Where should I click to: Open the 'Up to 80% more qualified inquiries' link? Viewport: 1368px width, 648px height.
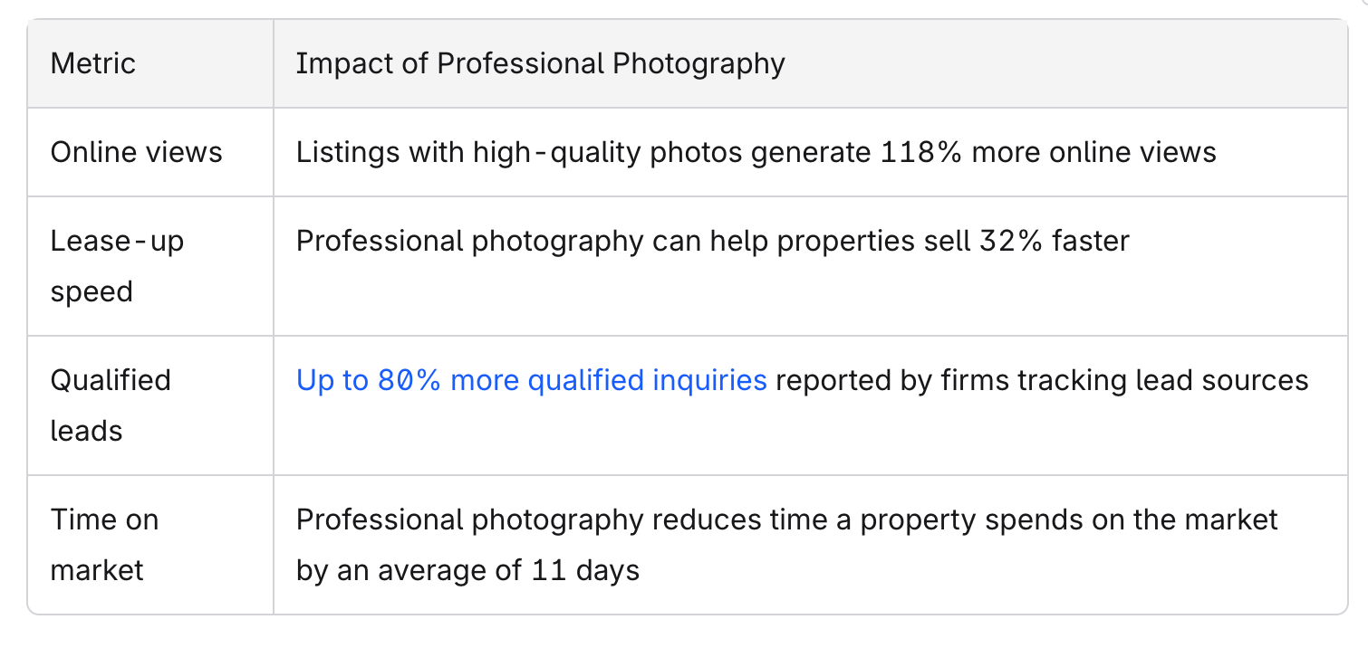point(532,380)
